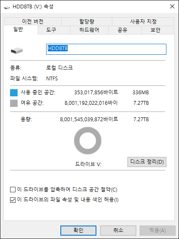Click the disk usage donut chart
The height and width of the screenshot is (239, 179).
88,141
